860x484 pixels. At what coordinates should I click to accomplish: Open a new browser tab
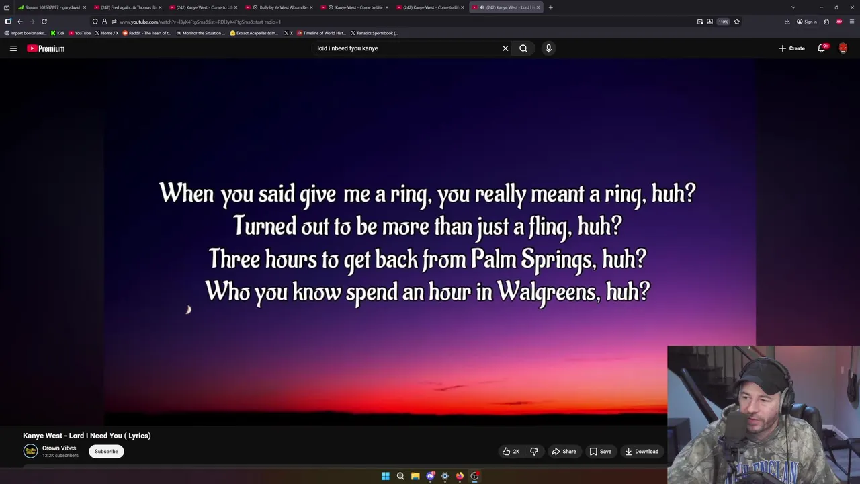click(x=550, y=7)
